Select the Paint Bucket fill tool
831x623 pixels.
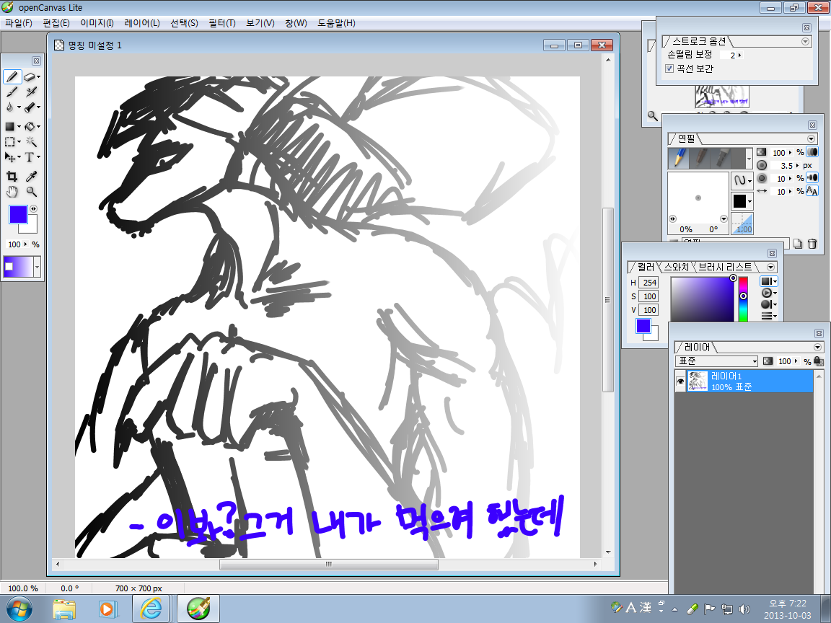tap(30, 126)
